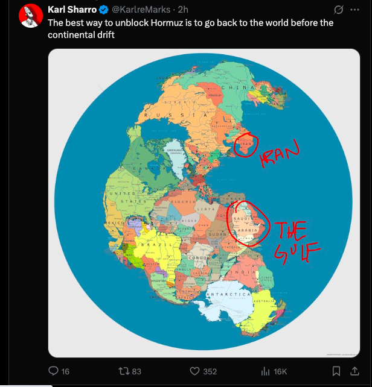The width and height of the screenshot is (372, 387).
Task: Open the Pangaea map image
Action: (x=204, y=203)
